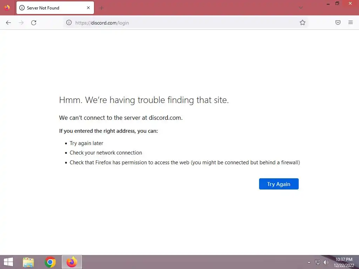This screenshot has width=359, height=269.
Task: Open site information icon in address bar
Action: pos(69,22)
